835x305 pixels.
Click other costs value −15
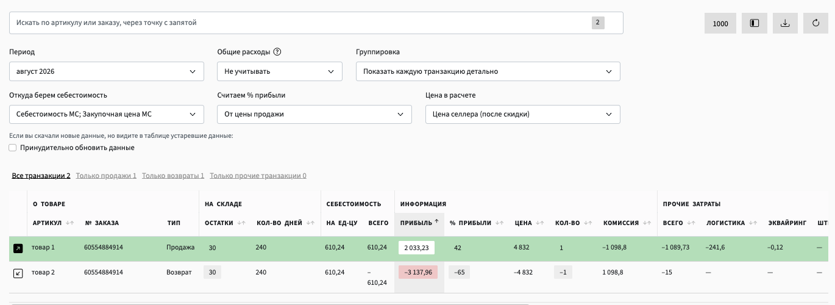[x=667, y=272]
